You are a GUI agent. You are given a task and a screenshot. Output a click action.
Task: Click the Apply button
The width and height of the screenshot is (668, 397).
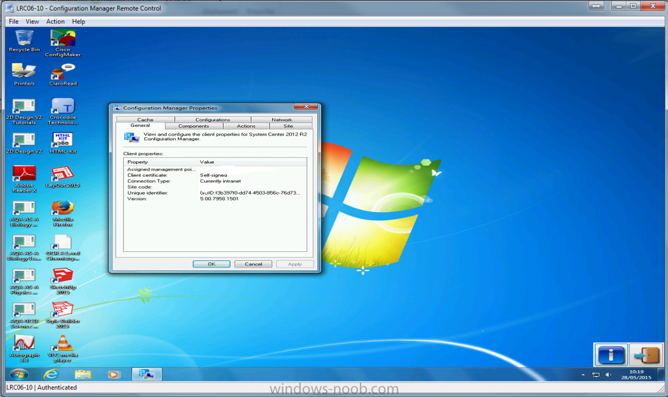pyautogui.click(x=295, y=264)
